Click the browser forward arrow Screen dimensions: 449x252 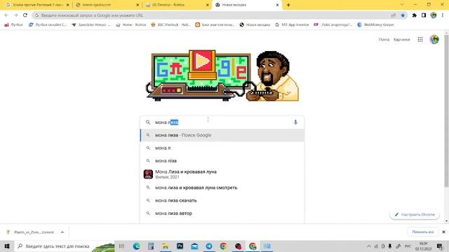click(15, 15)
